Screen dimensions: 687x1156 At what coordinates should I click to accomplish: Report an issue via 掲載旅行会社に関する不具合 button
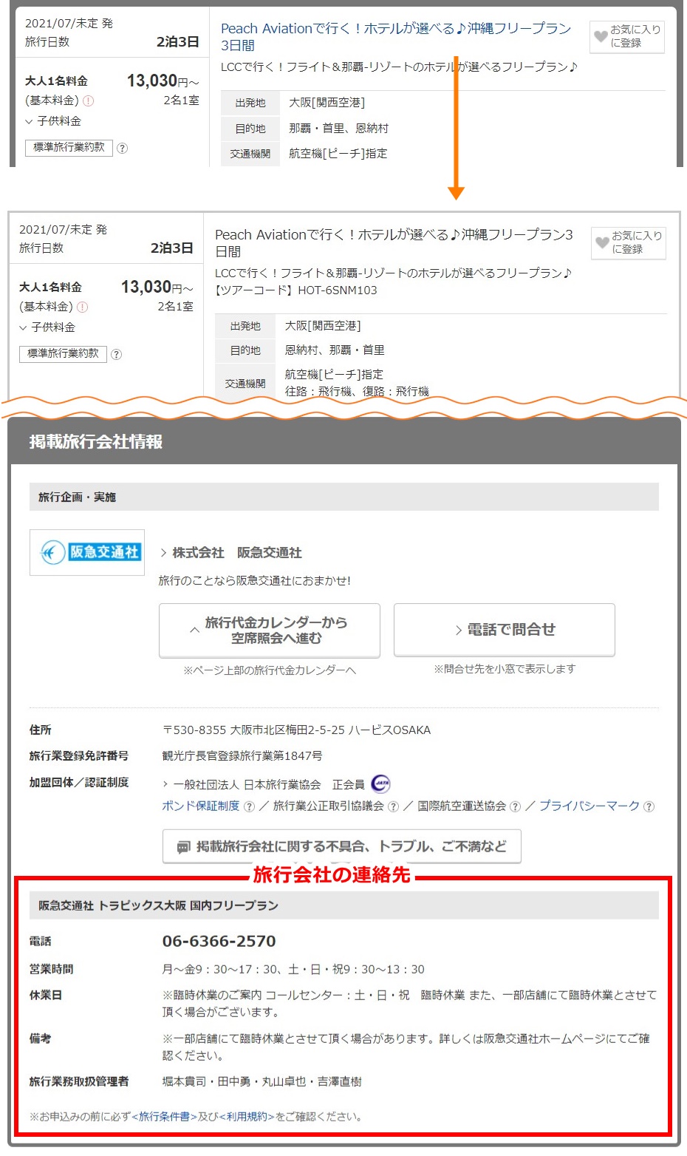pos(342,846)
